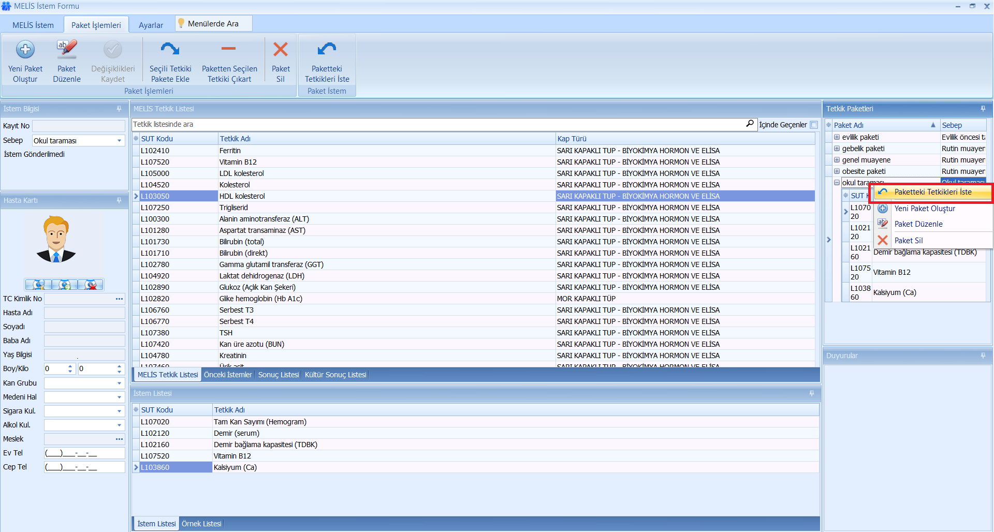Select Tam Kan Sayımı (Hemogram) in İstem Listesi
Image resolution: width=994 pixels, height=532 pixels.
pyautogui.click(x=476, y=422)
